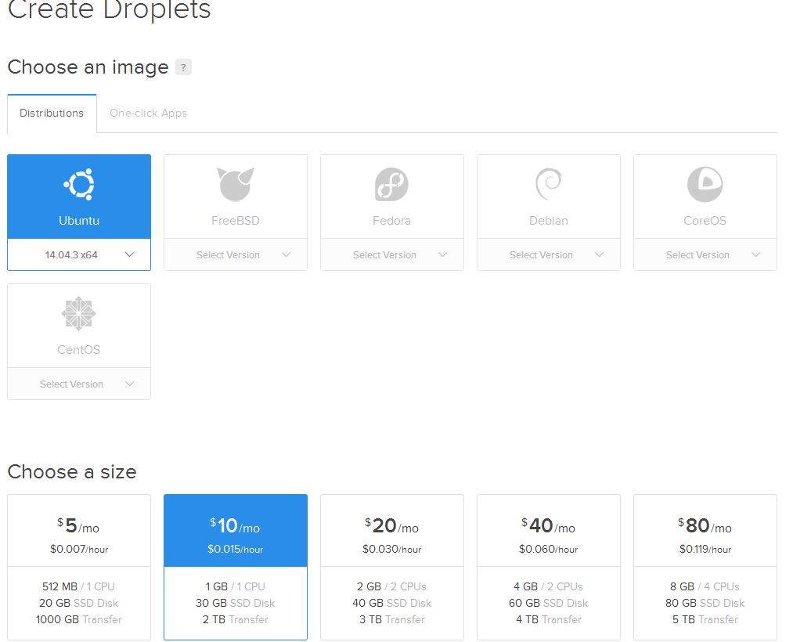Screen dimensions: 793x642
Task: Switch to the Distributions tab
Action: (x=52, y=114)
